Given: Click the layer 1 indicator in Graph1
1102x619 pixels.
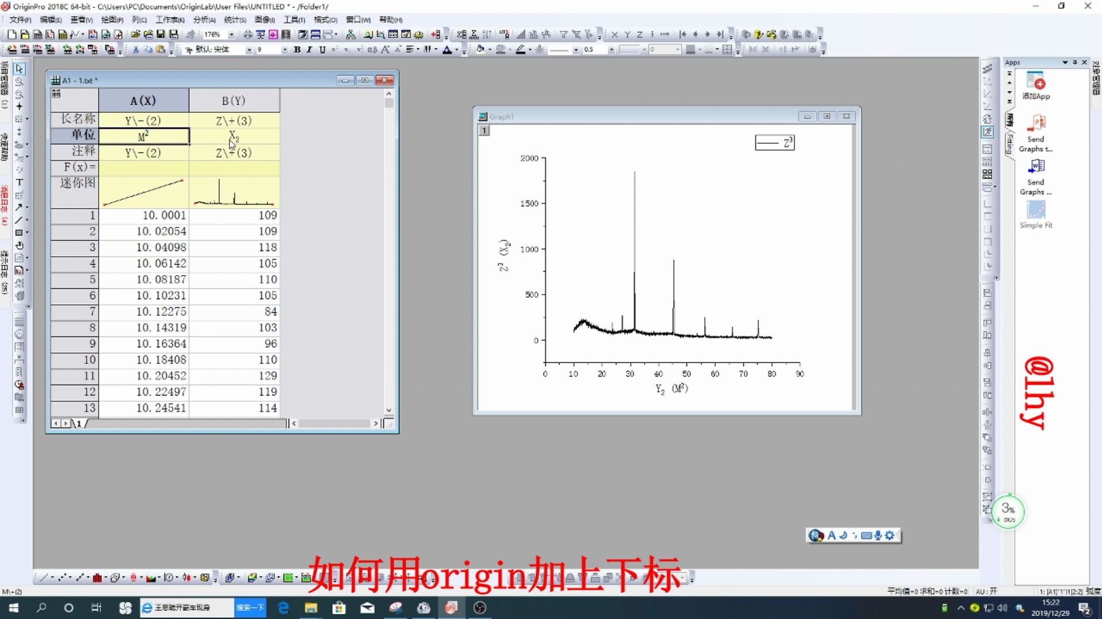Looking at the screenshot, I should (x=484, y=131).
